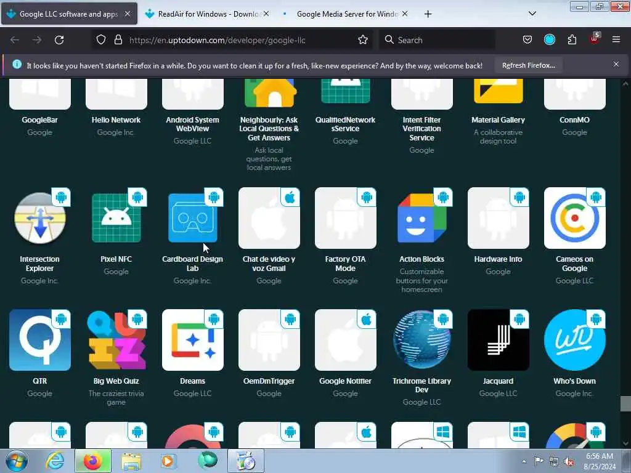The image size is (631, 473).
Task: Close the Google Media Server tab
Action: [x=405, y=14]
